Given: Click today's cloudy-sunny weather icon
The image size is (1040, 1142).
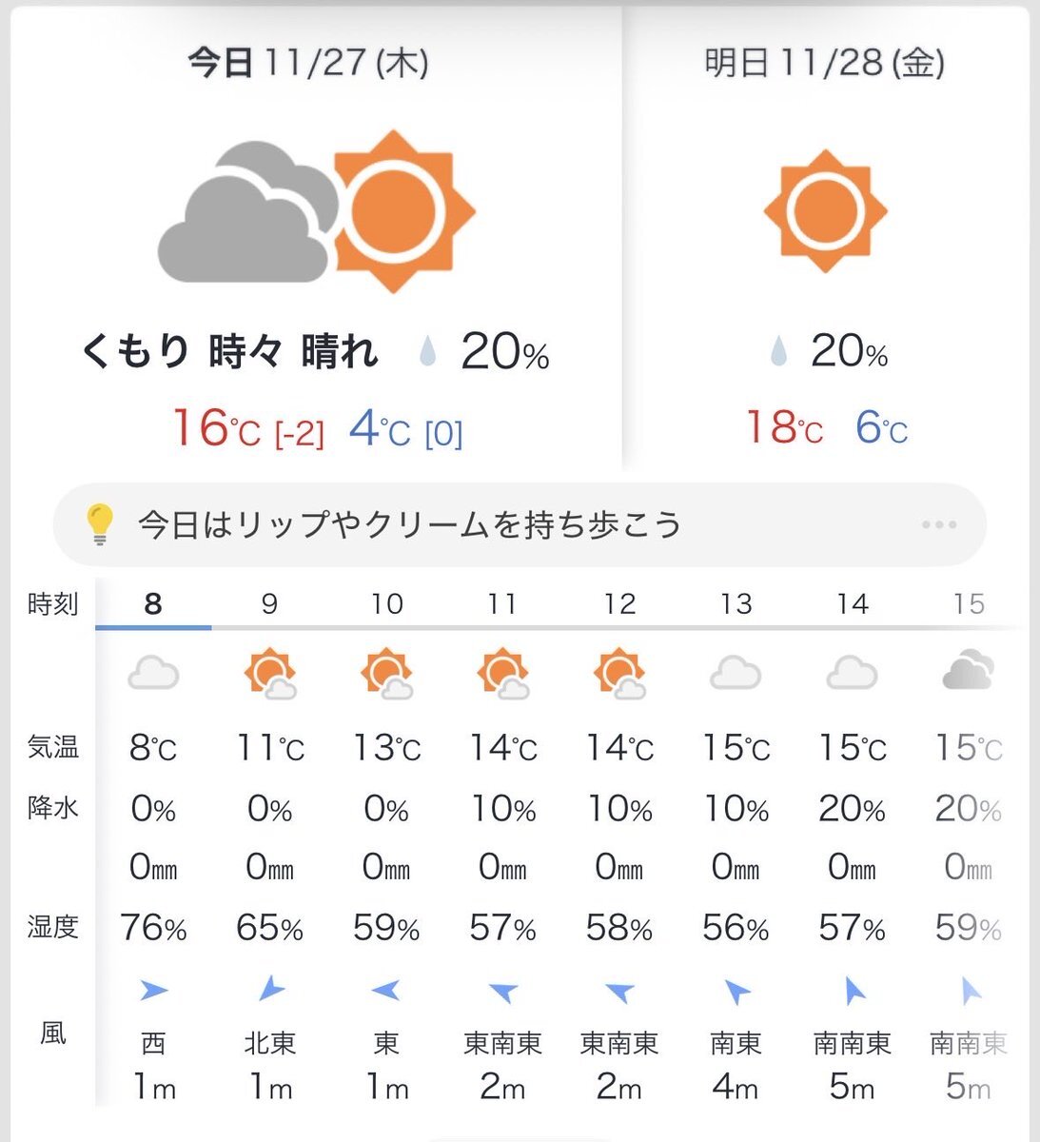Looking at the screenshot, I should [315, 211].
